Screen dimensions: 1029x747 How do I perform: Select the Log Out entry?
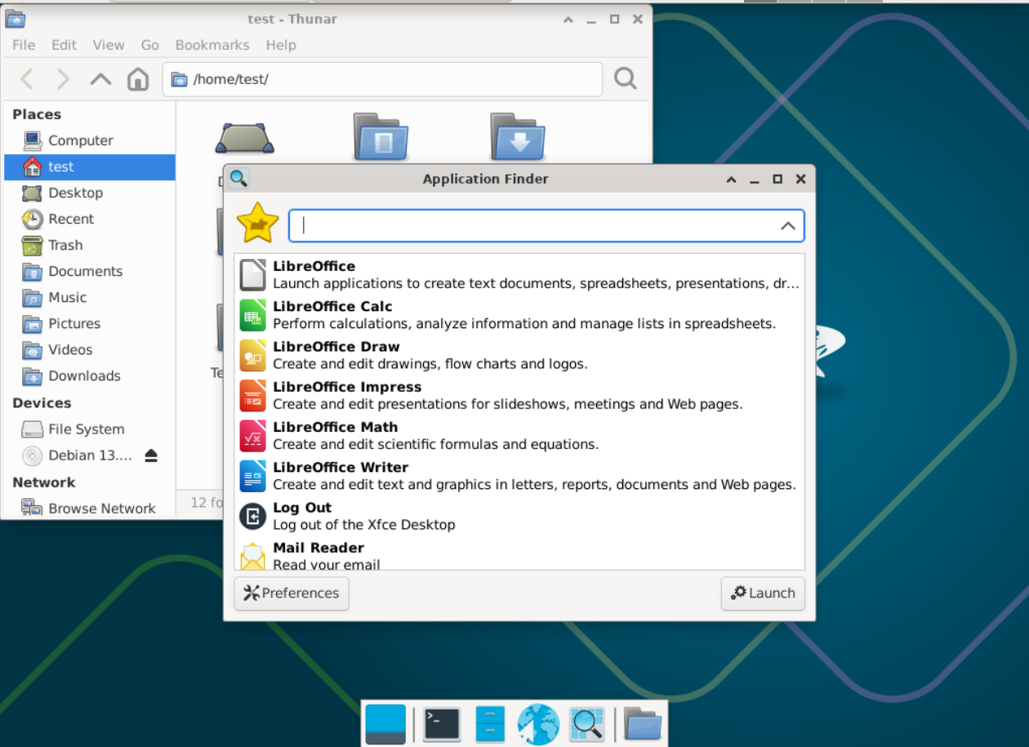(519, 516)
